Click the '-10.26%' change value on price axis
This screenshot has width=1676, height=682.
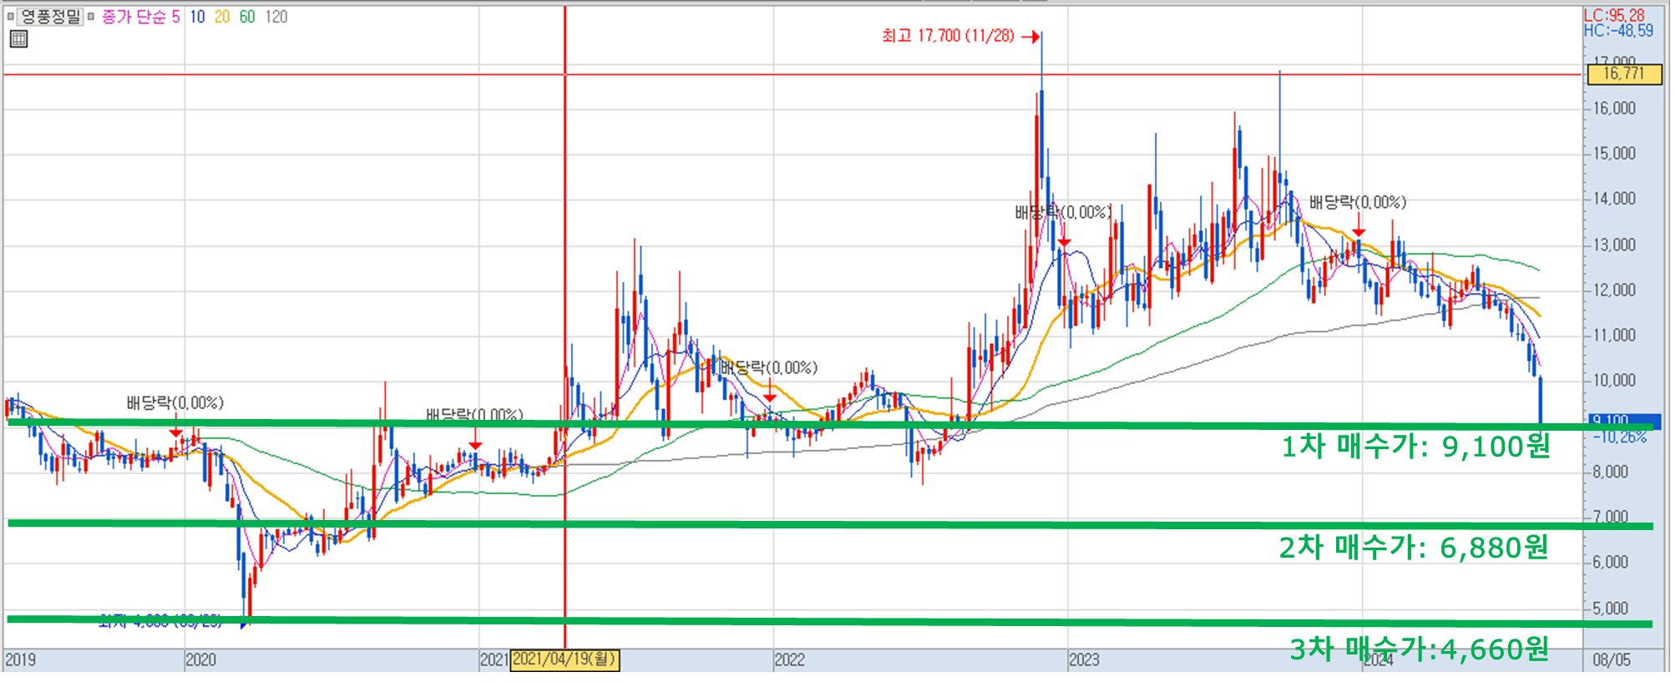[x=1619, y=437]
